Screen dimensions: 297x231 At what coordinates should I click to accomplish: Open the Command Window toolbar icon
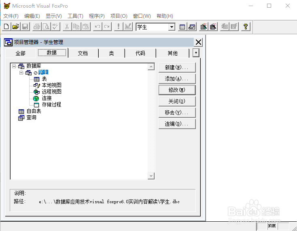coord(182,27)
